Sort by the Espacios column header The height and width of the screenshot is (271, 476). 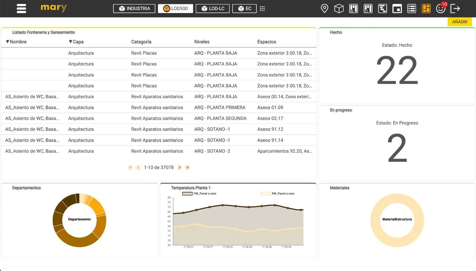click(267, 42)
